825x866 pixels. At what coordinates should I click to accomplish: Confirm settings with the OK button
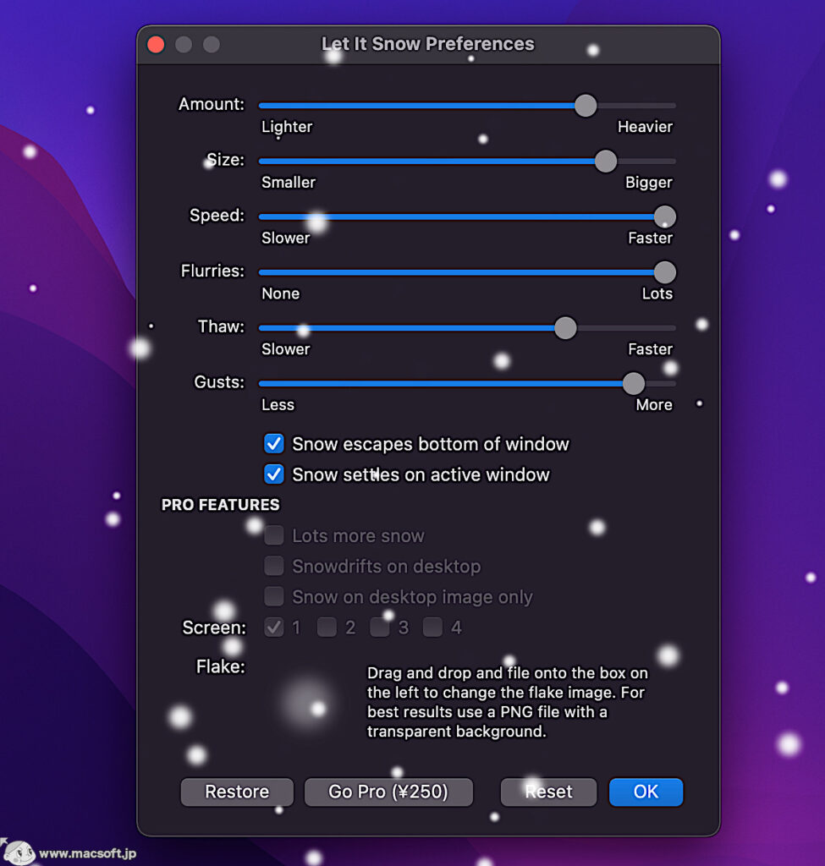646,792
